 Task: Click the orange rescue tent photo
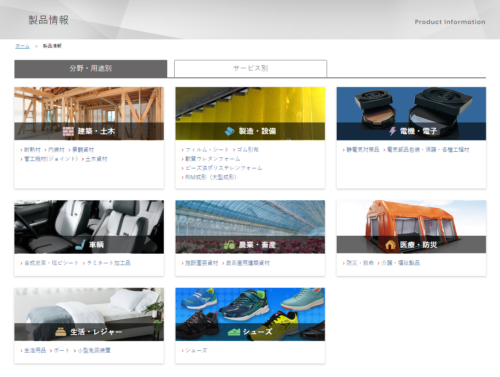click(411, 219)
